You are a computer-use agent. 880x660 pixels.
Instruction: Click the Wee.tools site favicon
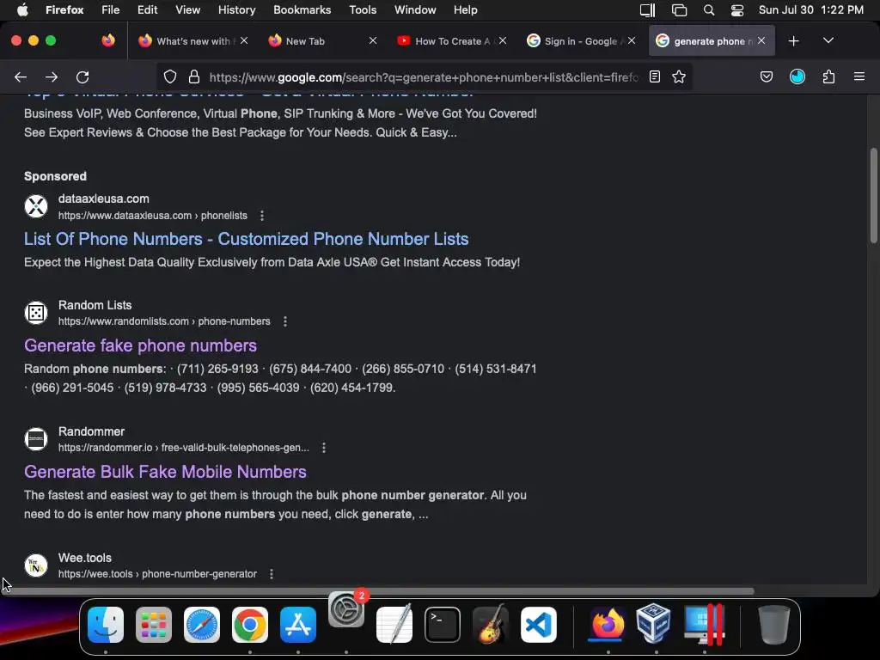(36, 565)
